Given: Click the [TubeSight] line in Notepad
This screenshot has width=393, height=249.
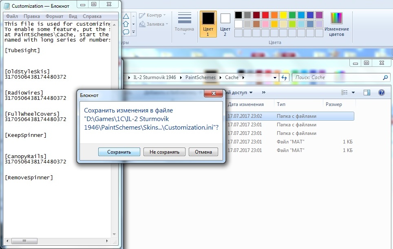Looking at the screenshot, I should click(x=22, y=51).
